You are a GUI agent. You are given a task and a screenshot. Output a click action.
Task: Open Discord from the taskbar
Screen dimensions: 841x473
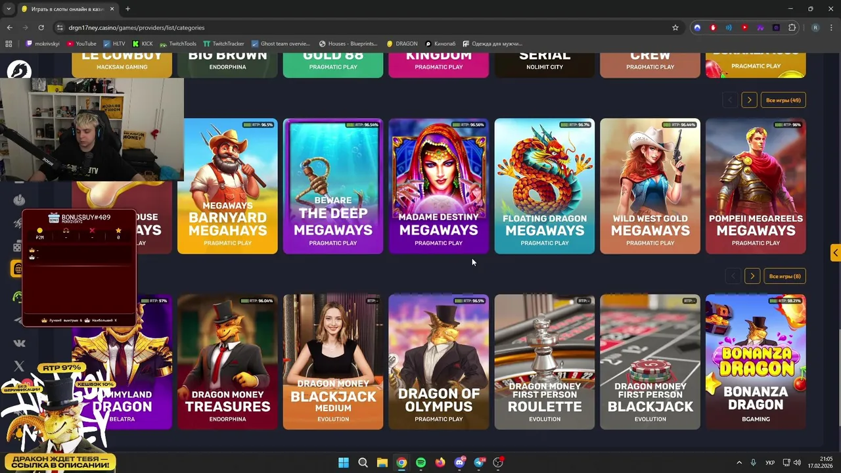pos(459,462)
